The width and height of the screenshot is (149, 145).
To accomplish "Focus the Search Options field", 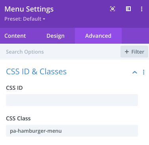I will (x=60, y=52).
